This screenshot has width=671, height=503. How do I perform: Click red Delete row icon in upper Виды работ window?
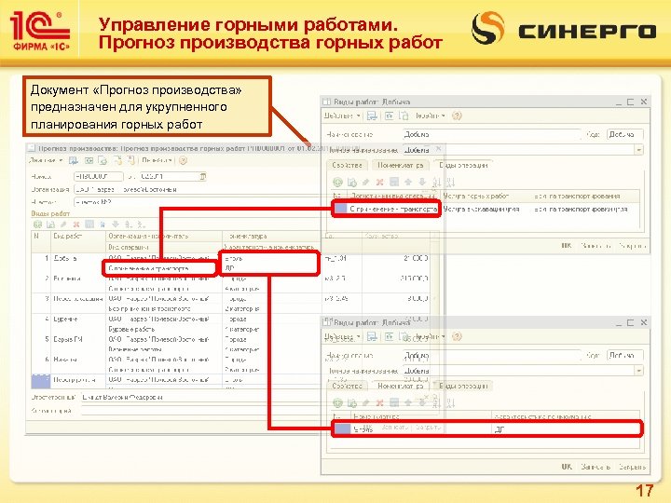[379, 183]
